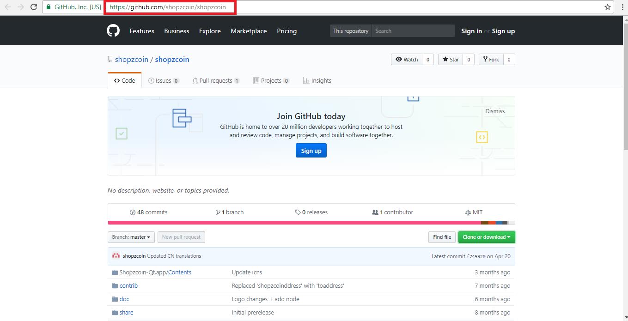Click the blue Sign up button

point(311,151)
